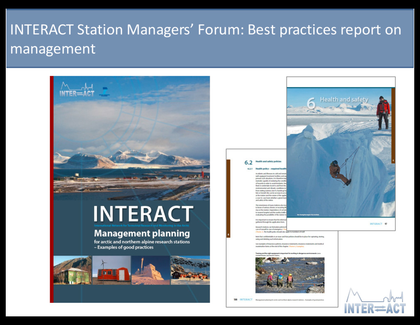Select the frost-covered tower building thumbnail

coord(151,270)
